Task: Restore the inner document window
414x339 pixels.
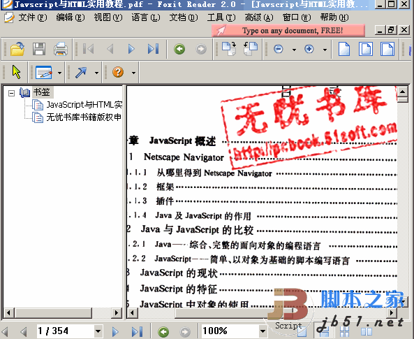Action: (x=391, y=29)
